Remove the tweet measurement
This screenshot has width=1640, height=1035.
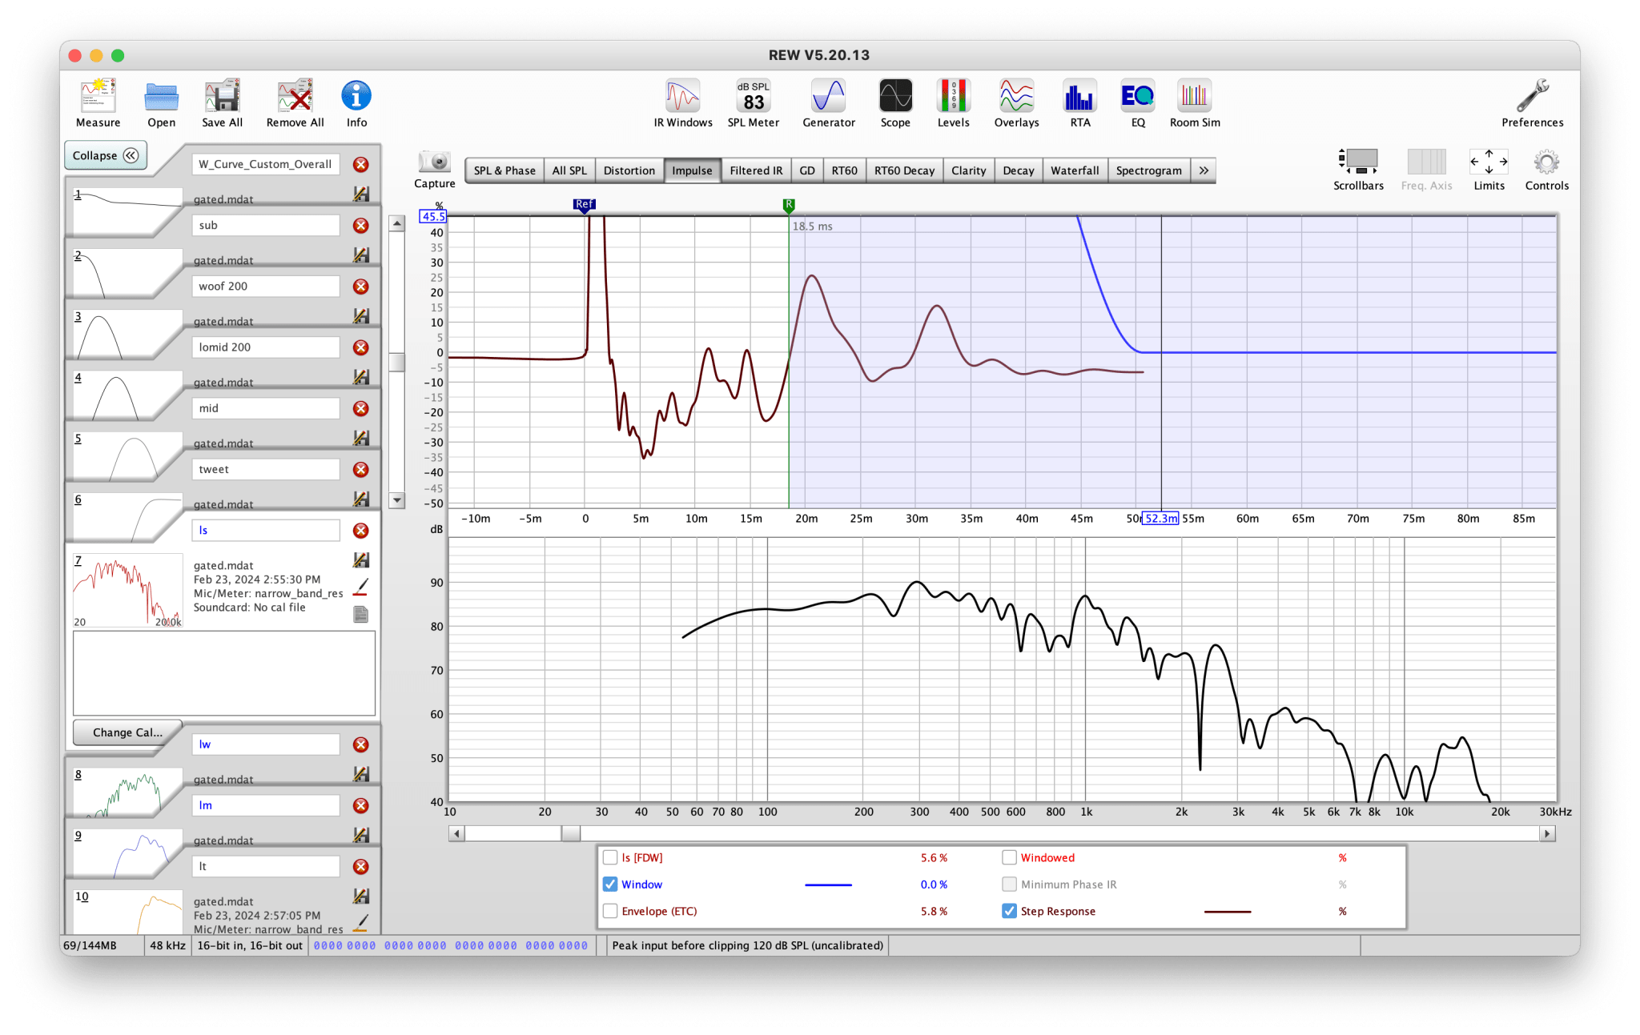pyautogui.click(x=361, y=470)
